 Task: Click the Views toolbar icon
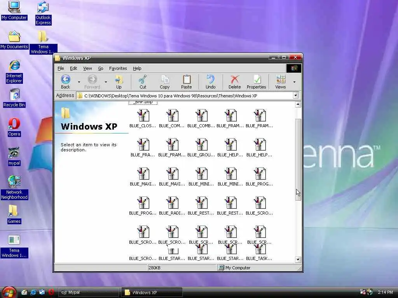281,81
